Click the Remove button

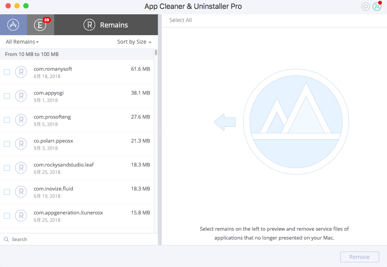(360, 257)
